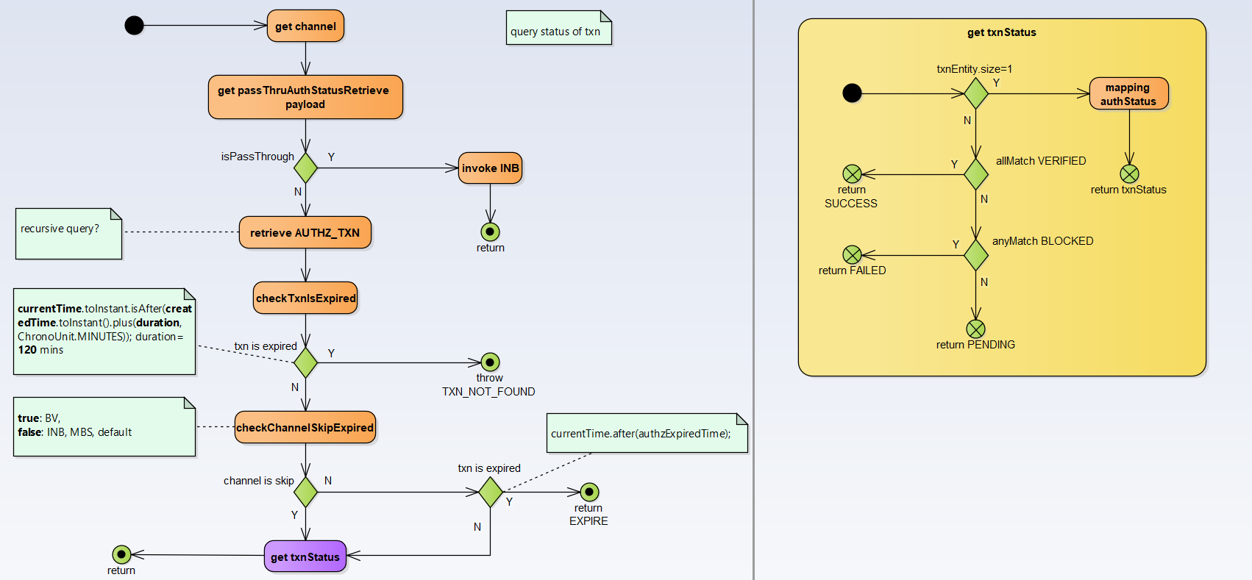Click the checkTxnIsExpired action node
This screenshot has width=1252, height=580.
(305, 298)
